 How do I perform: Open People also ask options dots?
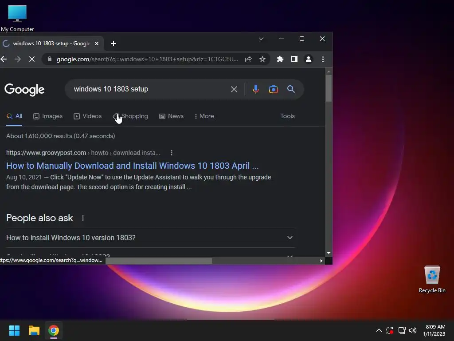[83, 218]
